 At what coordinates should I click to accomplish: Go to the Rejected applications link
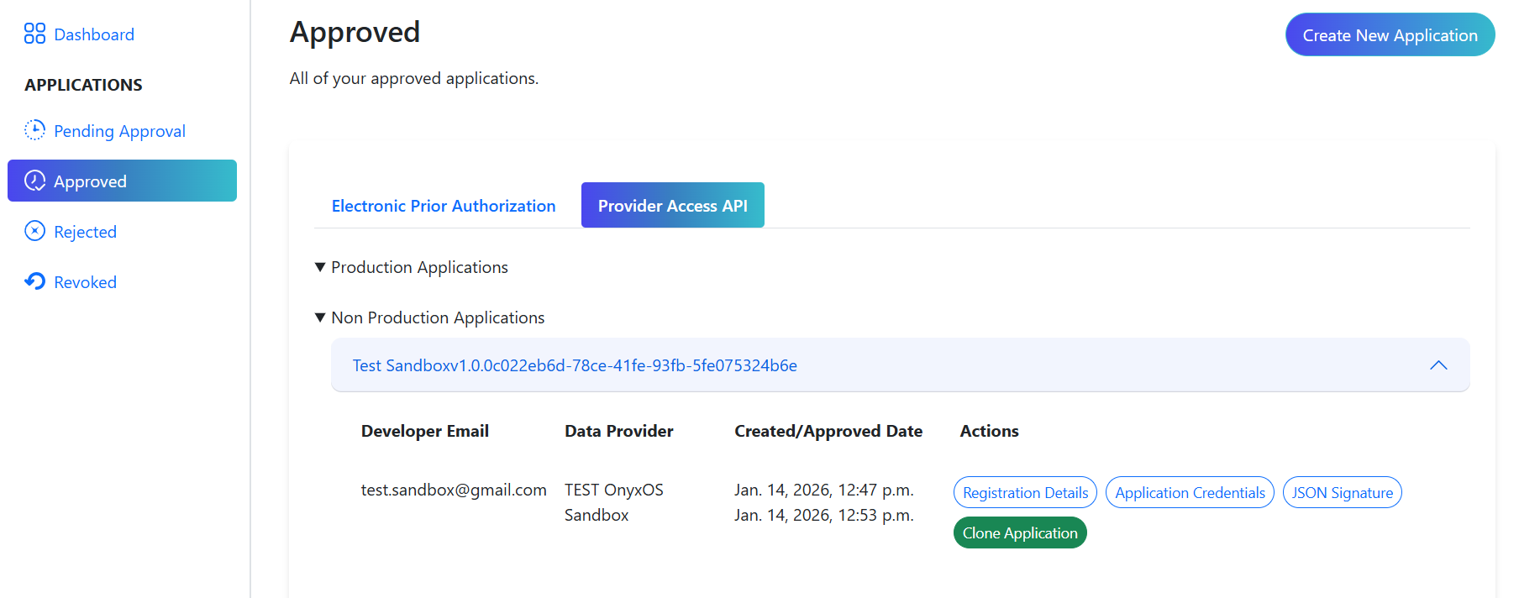click(85, 232)
